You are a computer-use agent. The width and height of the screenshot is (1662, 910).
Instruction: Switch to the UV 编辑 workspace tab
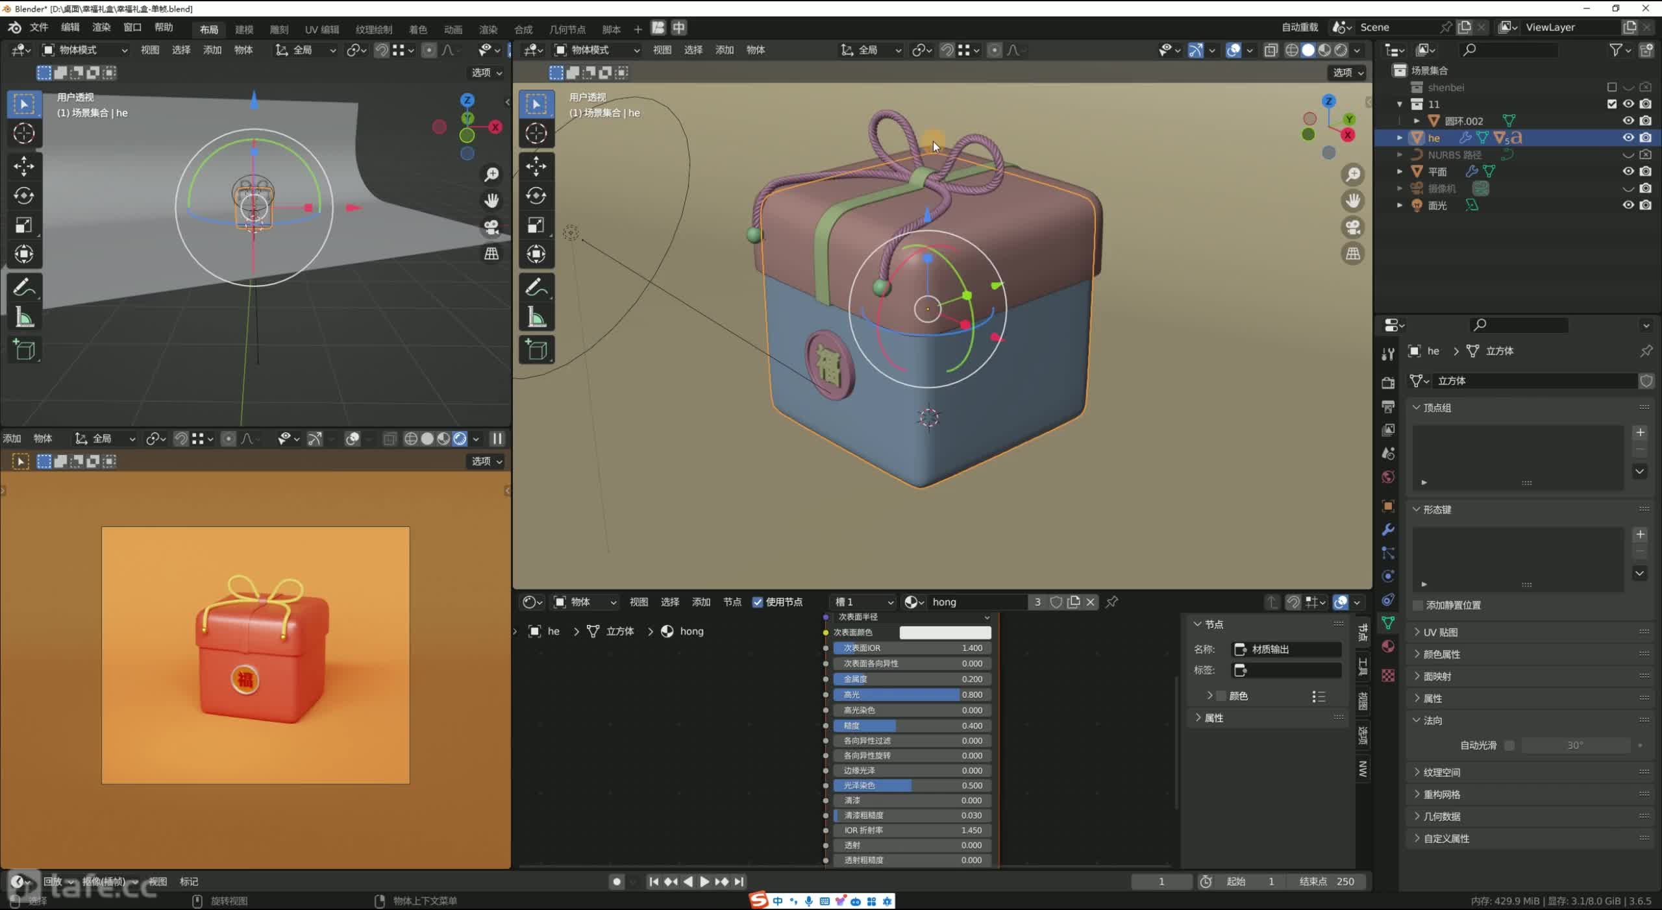[322, 29]
